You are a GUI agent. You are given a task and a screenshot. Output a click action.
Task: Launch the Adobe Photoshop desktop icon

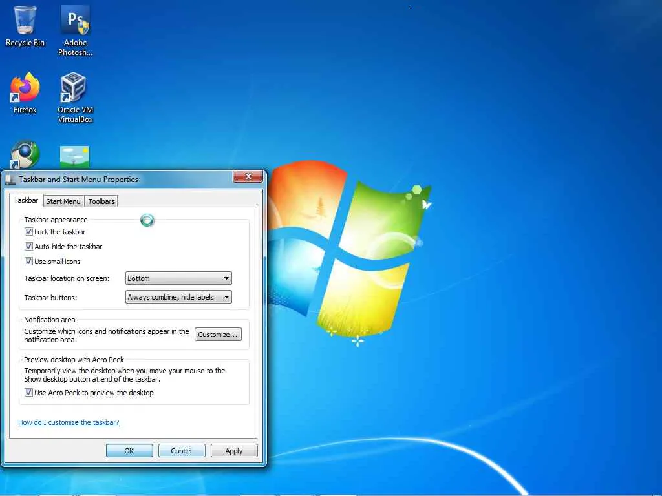75,30
